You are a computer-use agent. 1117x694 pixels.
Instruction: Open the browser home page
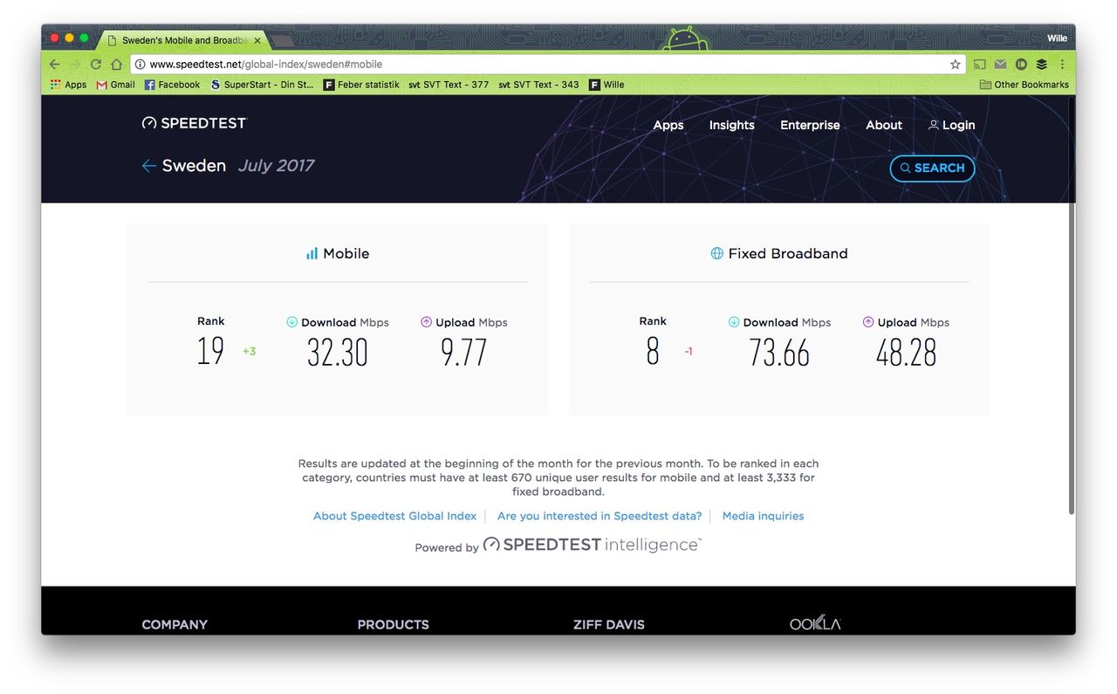pyautogui.click(x=116, y=65)
